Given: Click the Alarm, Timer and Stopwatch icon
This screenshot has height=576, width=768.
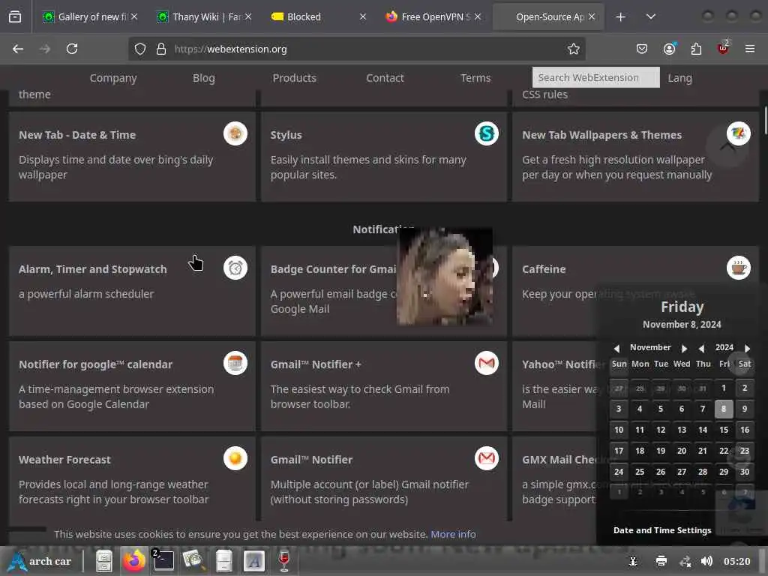Looking at the screenshot, I should tap(235, 268).
